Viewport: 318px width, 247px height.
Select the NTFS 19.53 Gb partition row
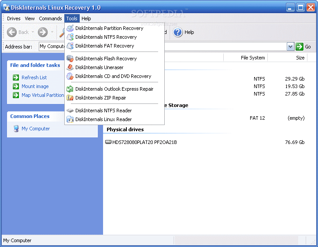pos(235,86)
